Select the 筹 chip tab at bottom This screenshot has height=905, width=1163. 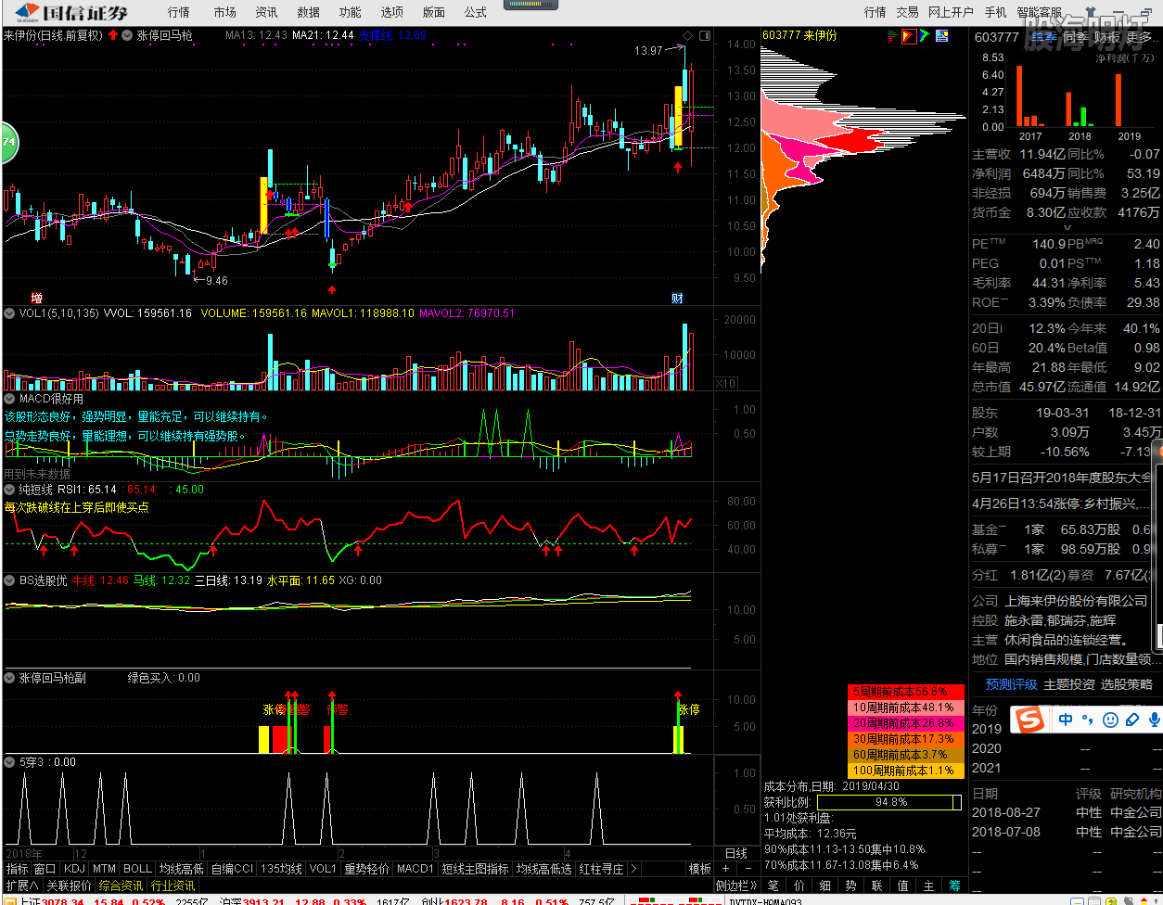(955, 886)
